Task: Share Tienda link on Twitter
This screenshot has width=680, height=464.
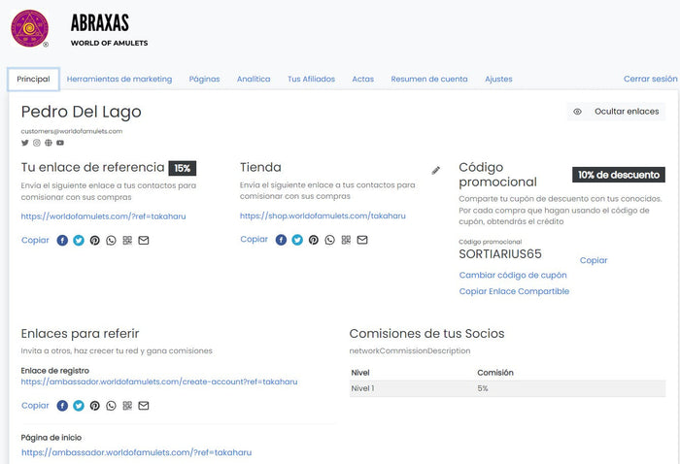Action: (x=297, y=240)
